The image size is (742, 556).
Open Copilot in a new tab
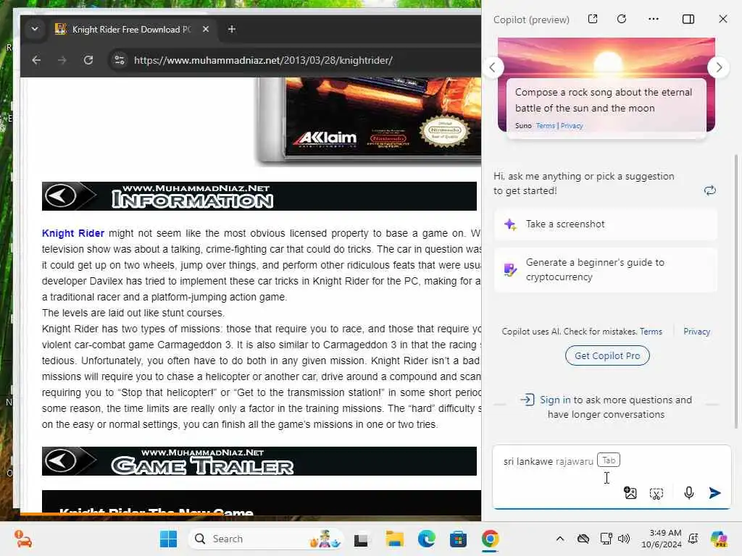(x=593, y=20)
